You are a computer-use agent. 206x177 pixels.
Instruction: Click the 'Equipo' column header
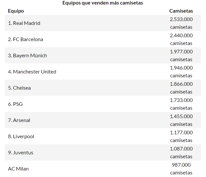[16, 11]
